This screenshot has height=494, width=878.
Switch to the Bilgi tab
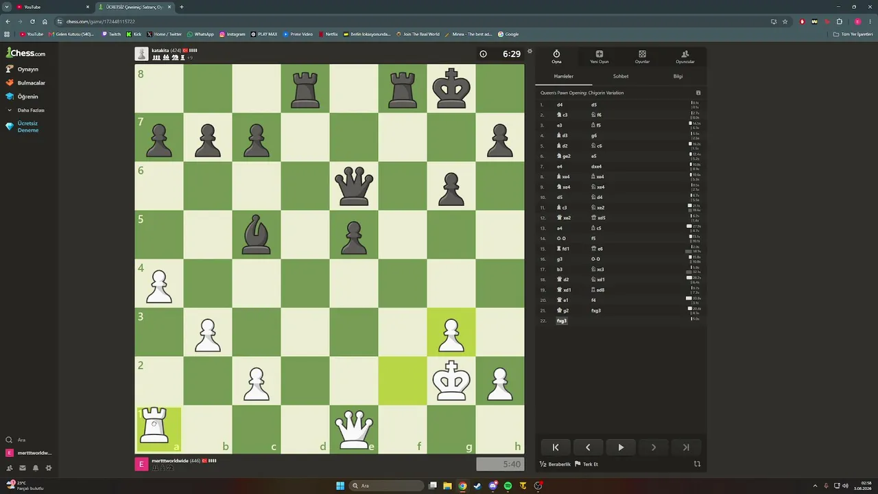(x=678, y=76)
